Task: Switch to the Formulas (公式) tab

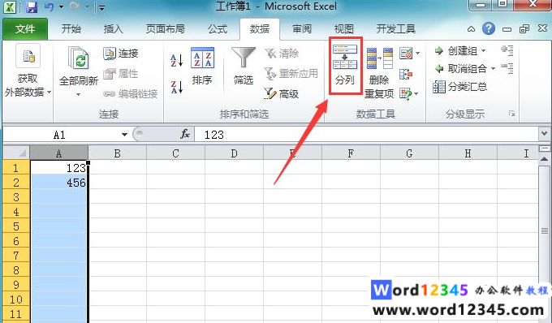Action: click(218, 29)
